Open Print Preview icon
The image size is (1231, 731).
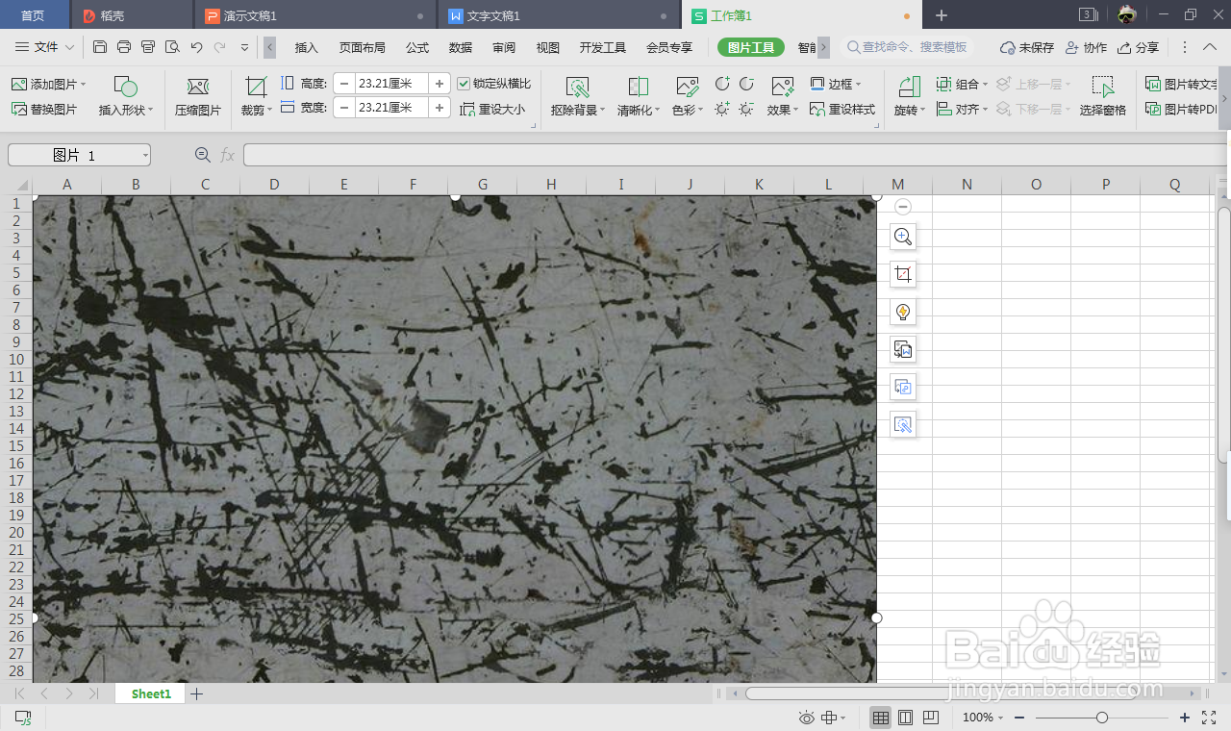pyautogui.click(x=172, y=47)
